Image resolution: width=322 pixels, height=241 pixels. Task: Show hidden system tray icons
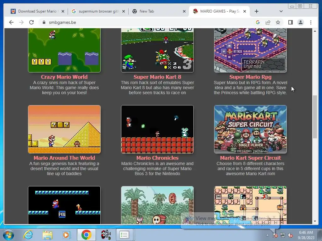pos(267,235)
